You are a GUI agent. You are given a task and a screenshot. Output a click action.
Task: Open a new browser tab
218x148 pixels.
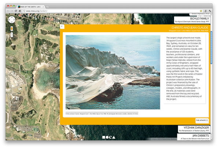click(47, 7)
